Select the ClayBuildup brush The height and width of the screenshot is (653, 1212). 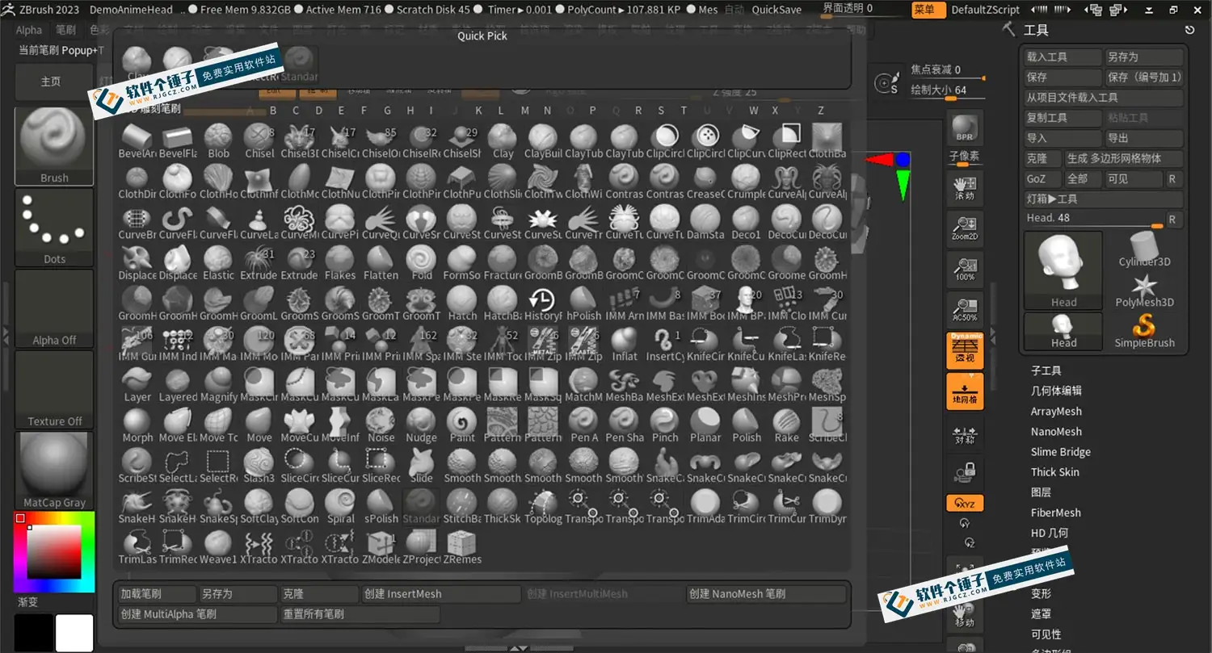click(543, 141)
